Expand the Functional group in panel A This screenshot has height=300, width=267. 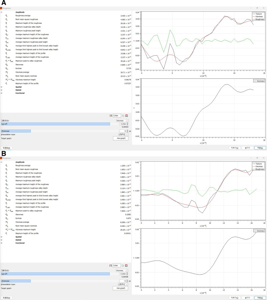point(1,93)
